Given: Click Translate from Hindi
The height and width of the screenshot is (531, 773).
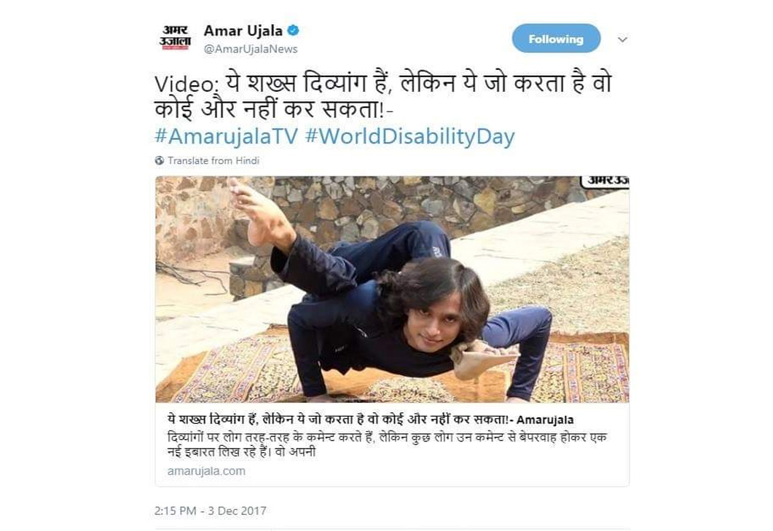Looking at the screenshot, I should (213, 161).
